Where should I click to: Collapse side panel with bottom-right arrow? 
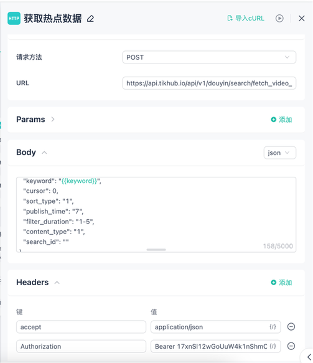(x=309, y=357)
